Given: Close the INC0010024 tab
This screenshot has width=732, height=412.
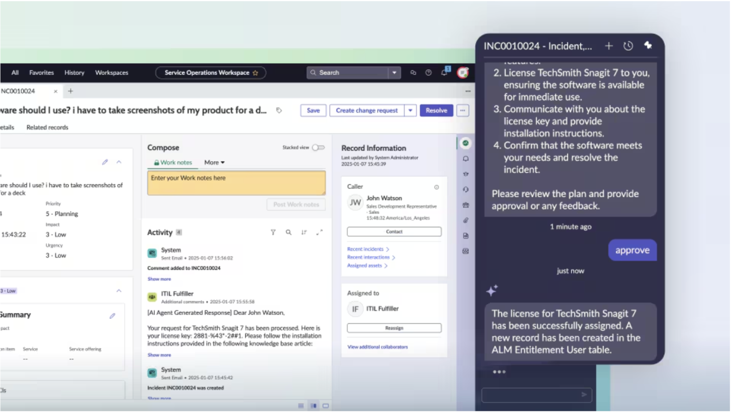Looking at the screenshot, I should (x=55, y=91).
